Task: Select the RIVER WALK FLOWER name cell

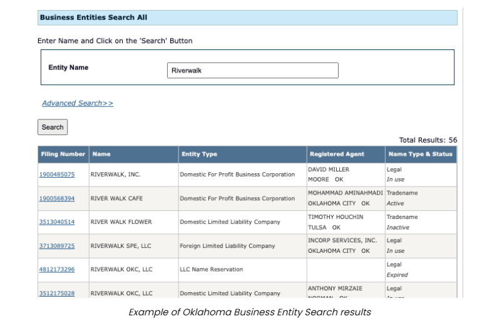Action: (x=121, y=222)
